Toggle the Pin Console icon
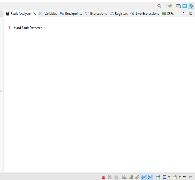This screenshot has width=195, height=180. tap(158, 177)
